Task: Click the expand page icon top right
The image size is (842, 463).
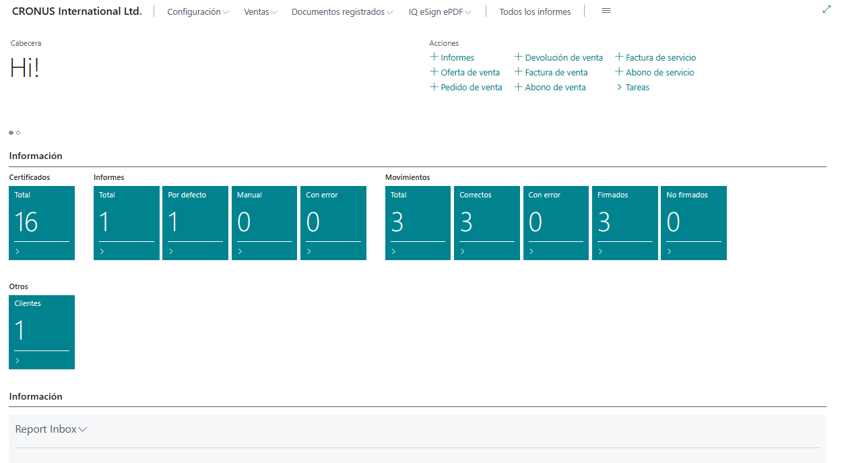Action: click(827, 9)
